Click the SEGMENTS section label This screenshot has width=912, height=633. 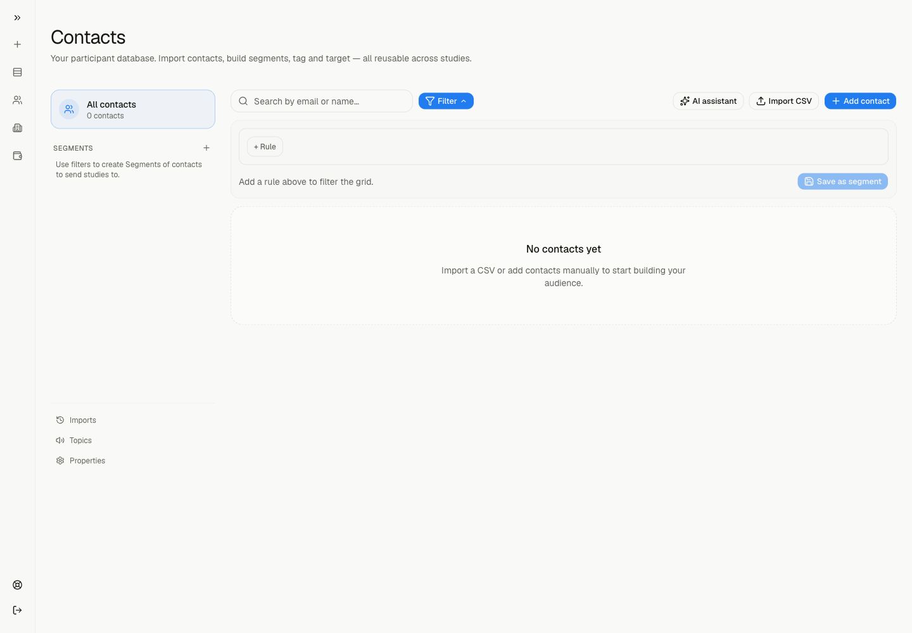73,148
